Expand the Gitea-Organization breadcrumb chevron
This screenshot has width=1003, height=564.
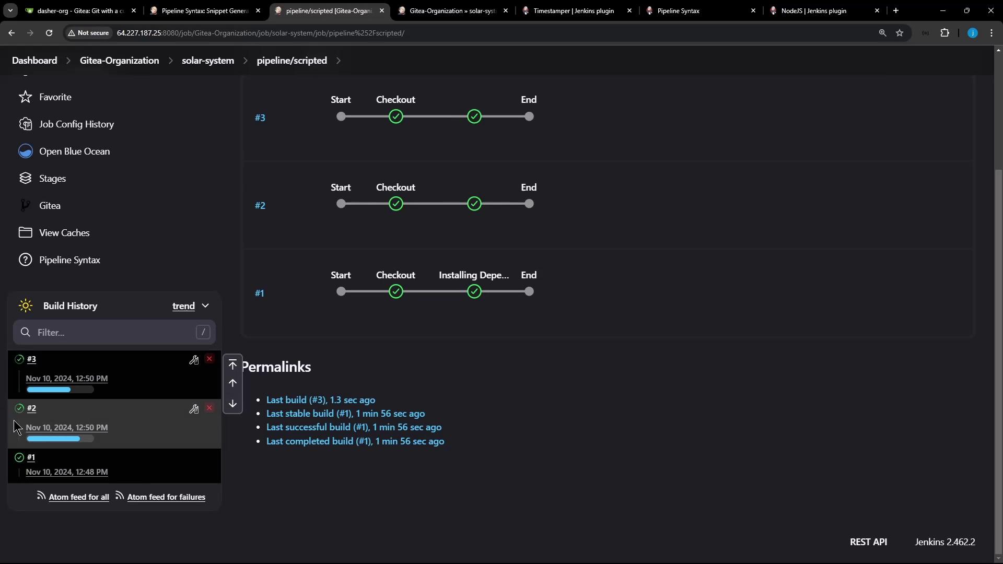(x=171, y=61)
